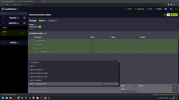The height and width of the screenshot is (100, 179).
Task: Delete the weight.10 node
Action: [x=176, y=48]
